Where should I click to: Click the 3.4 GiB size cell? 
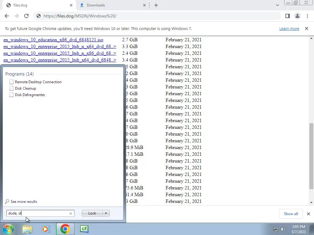pyautogui.click(x=130, y=60)
